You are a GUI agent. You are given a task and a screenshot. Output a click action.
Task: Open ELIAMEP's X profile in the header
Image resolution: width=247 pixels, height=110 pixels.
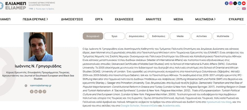[x=235, y=3]
